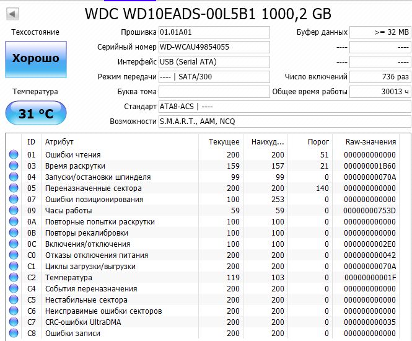The height and width of the screenshot is (341, 412).
Task: Click the 31 °C temperature button
Action: [x=36, y=113]
